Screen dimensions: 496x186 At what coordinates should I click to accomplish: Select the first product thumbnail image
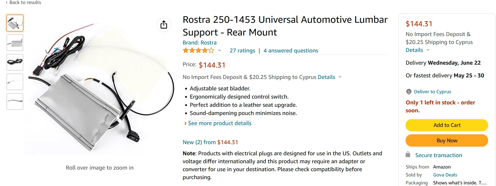[x=15, y=23]
